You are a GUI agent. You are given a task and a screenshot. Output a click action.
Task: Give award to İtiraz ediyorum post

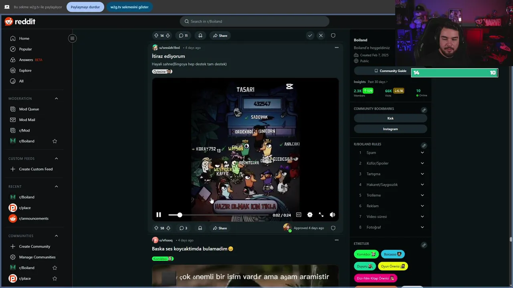(200, 228)
